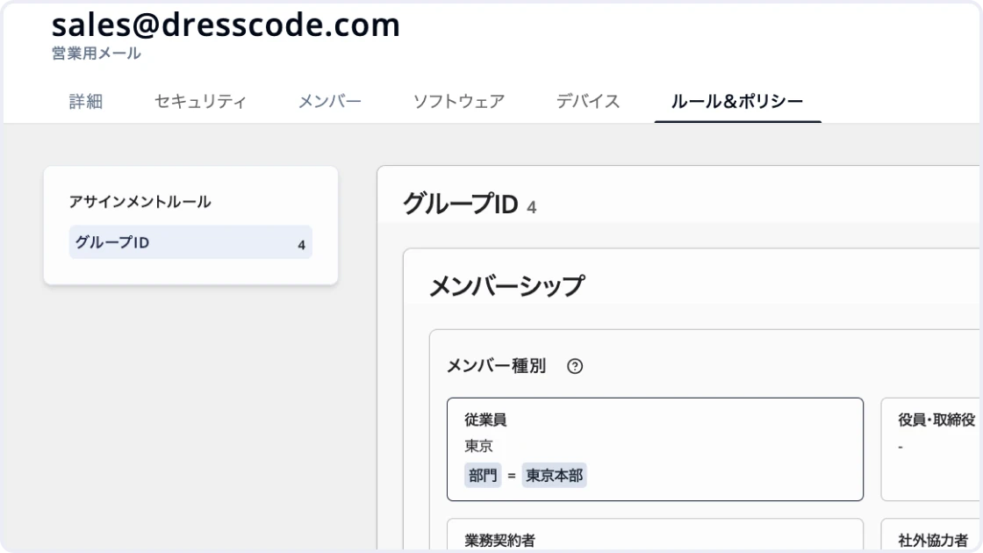The width and height of the screenshot is (983, 553).
Task: Open the 詳細 tab
Action: coord(86,102)
